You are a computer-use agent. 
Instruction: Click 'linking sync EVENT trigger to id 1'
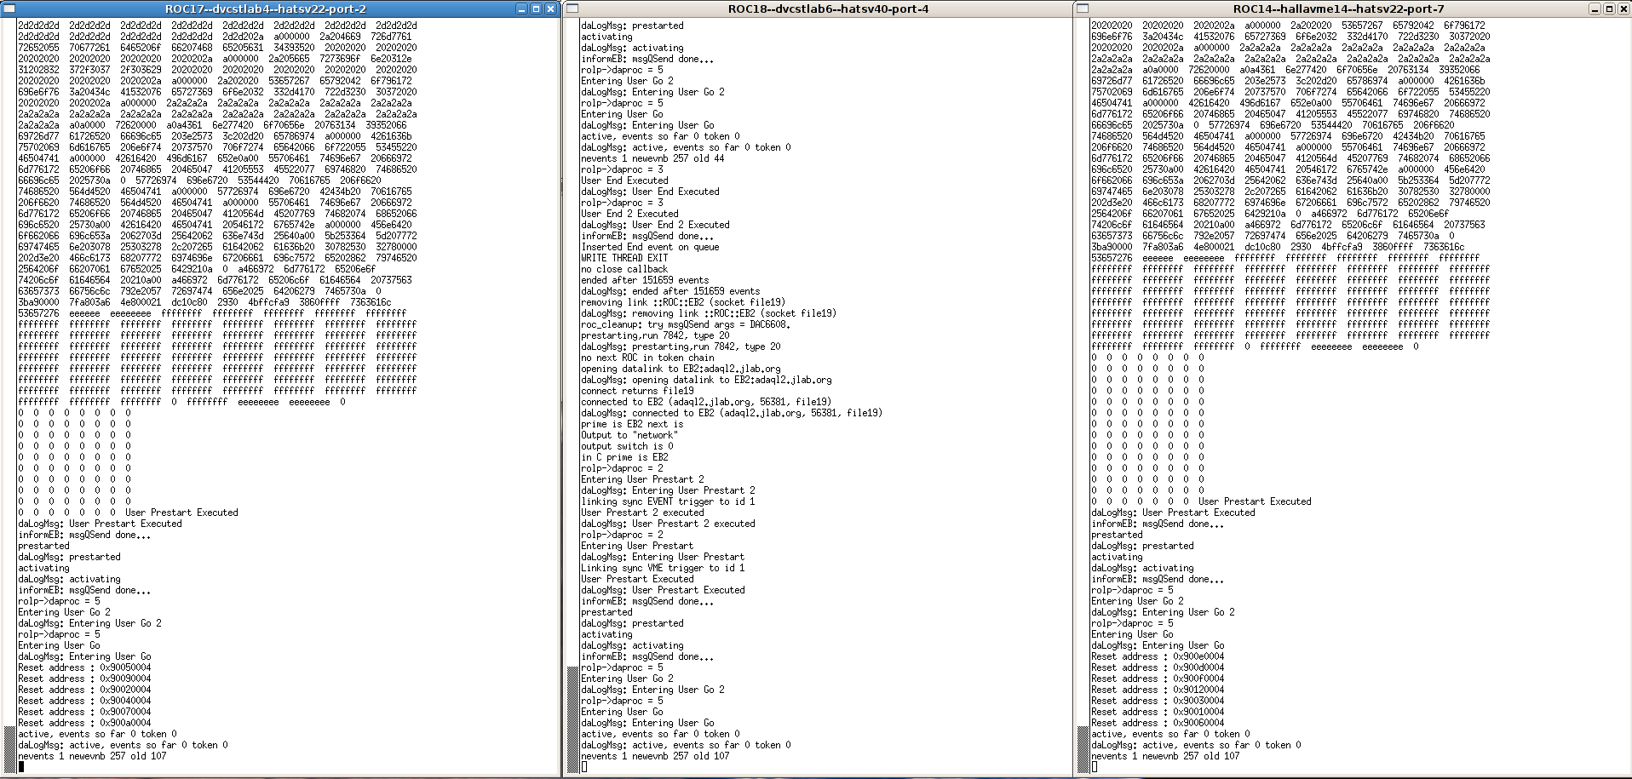tap(668, 501)
